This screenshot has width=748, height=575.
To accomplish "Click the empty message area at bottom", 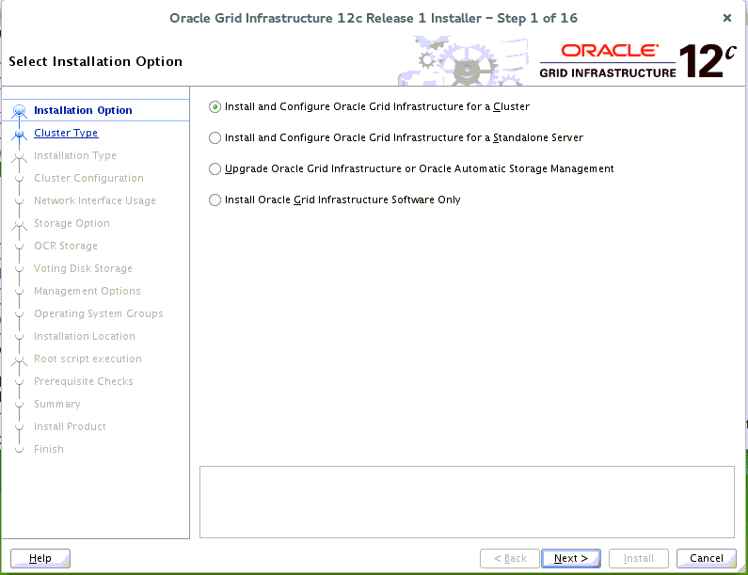I will point(467,502).
